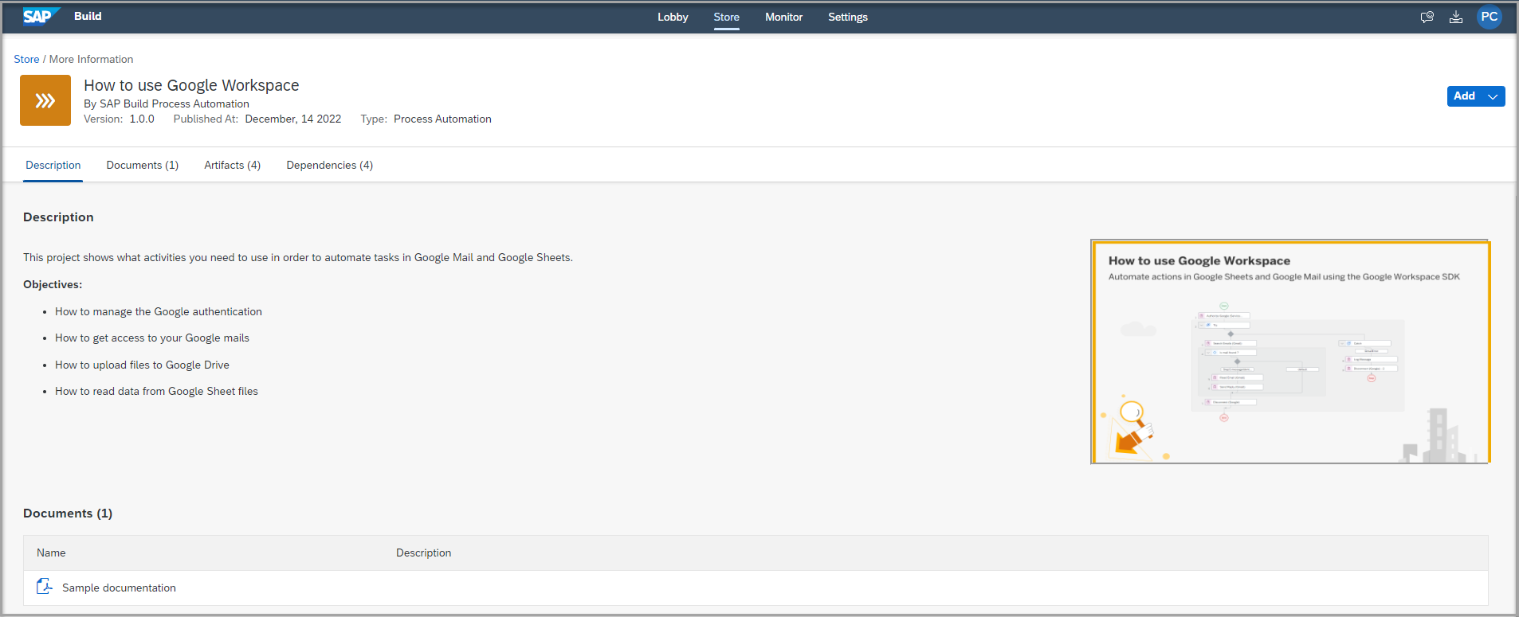Click the 'By SAP Build Process Automation' text
This screenshot has height=617, width=1519.
click(x=167, y=103)
